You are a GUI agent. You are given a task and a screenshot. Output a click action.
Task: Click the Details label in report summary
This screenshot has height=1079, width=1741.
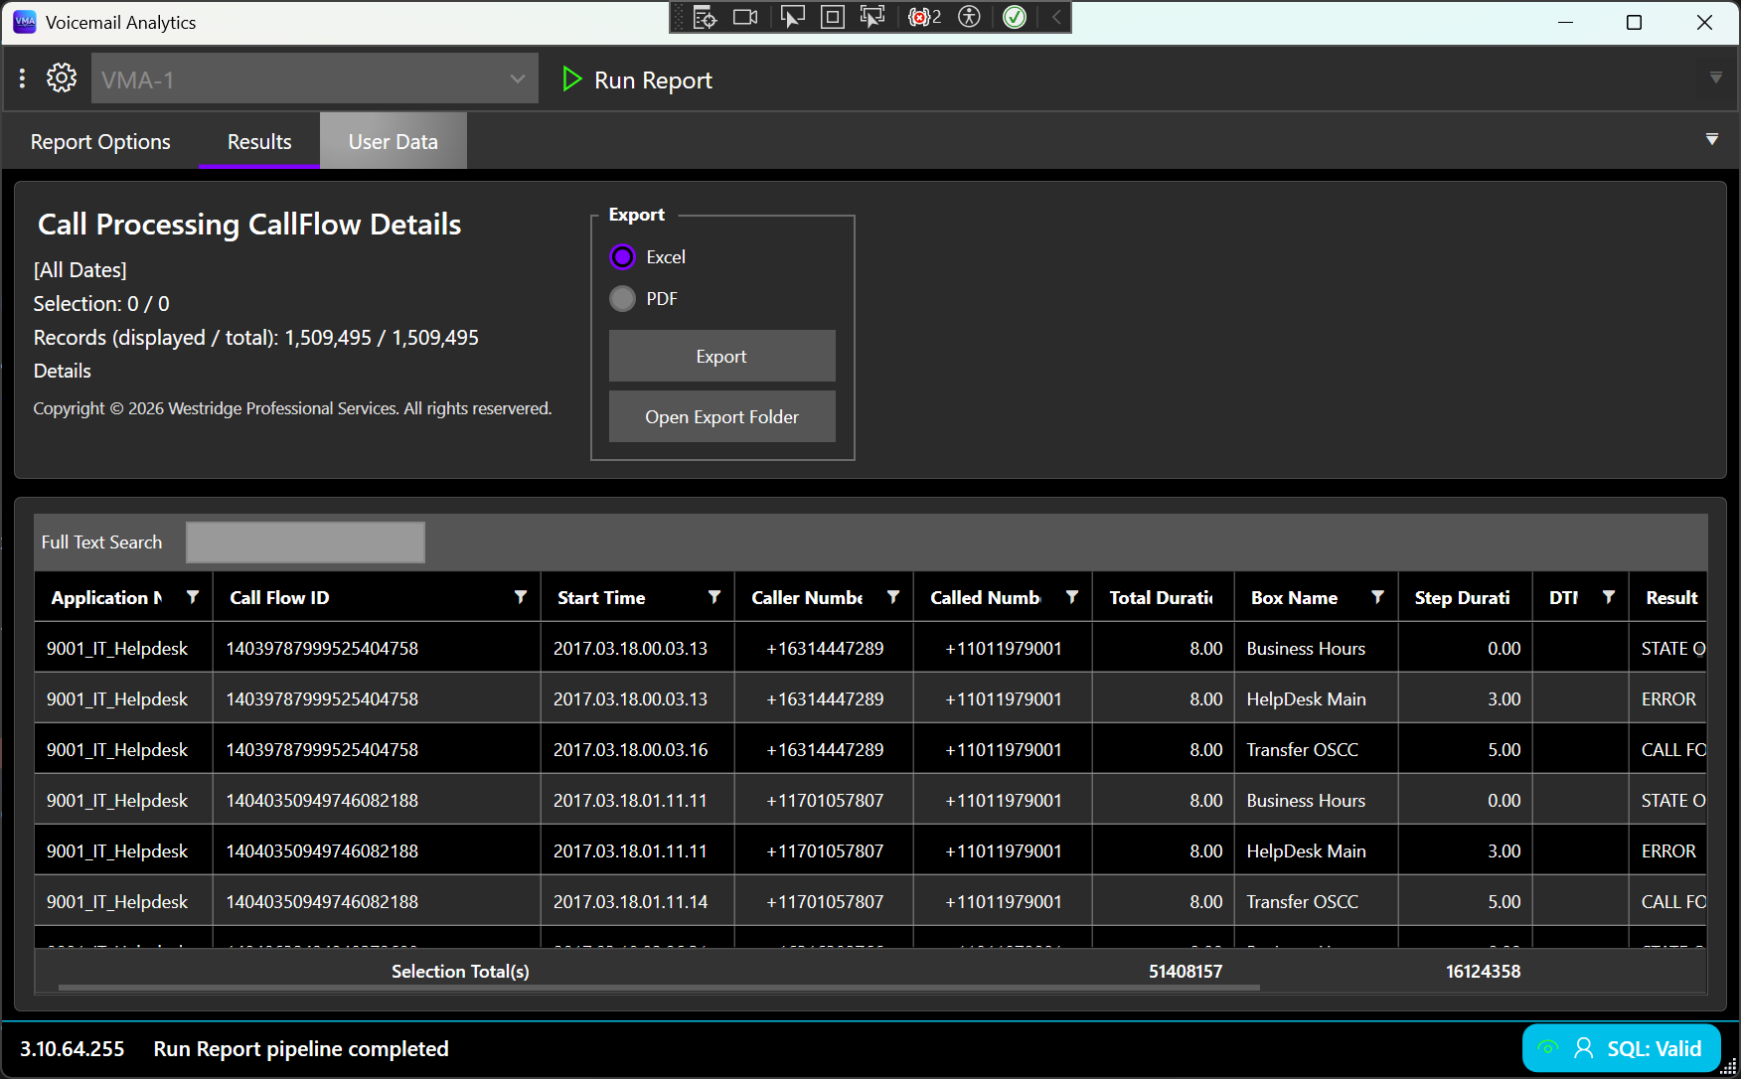coord(63,371)
